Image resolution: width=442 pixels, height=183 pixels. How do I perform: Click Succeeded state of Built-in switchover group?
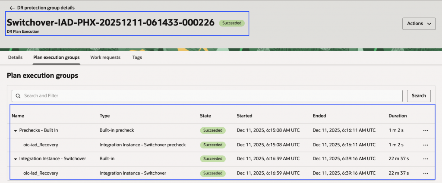coord(213,159)
